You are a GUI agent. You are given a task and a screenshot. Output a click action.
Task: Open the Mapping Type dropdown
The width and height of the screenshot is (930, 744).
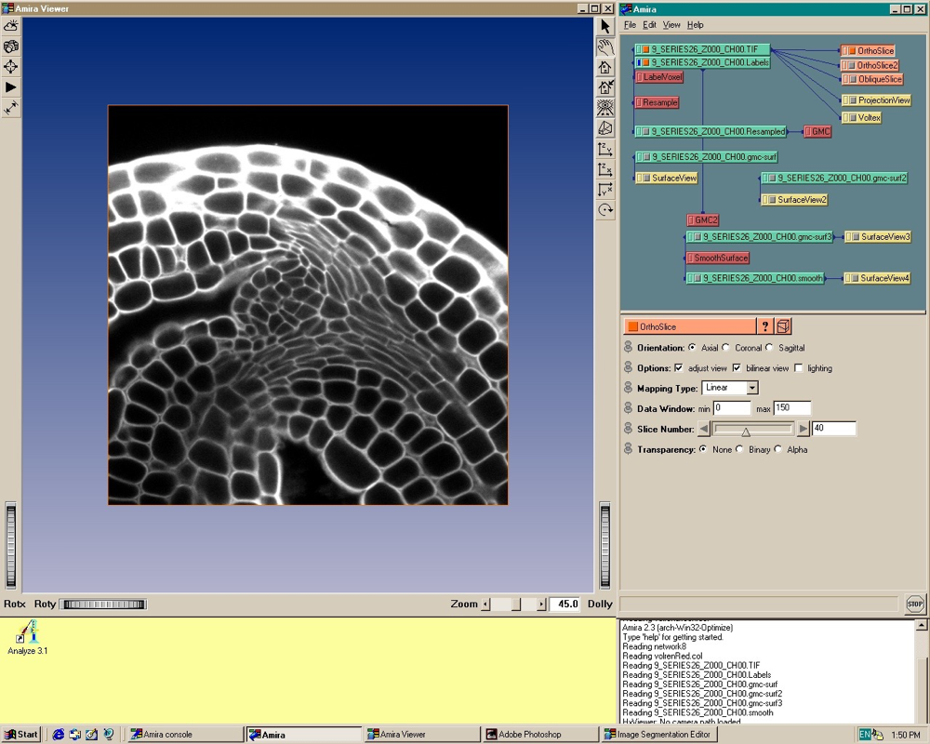pos(752,388)
